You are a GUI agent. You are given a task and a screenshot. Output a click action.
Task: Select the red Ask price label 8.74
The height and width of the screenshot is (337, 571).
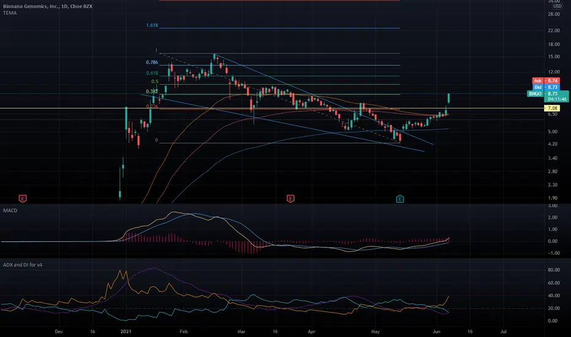[545, 81]
